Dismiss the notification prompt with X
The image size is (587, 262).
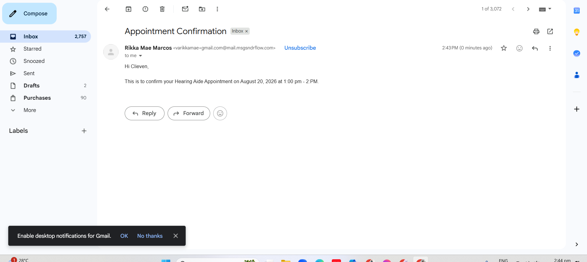click(x=176, y=236)
